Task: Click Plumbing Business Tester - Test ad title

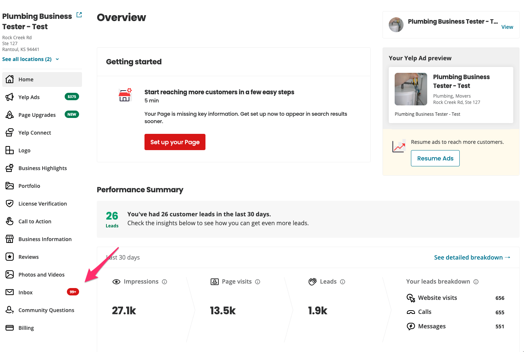Action: pos(461,81)
